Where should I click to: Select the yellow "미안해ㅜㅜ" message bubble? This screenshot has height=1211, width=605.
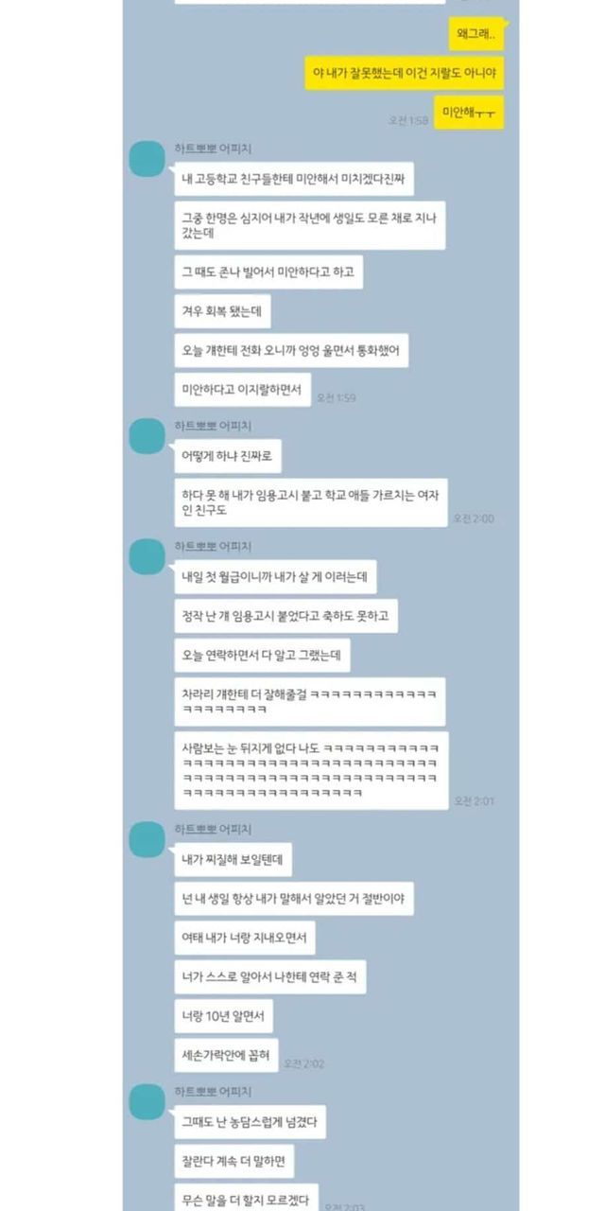469,113
